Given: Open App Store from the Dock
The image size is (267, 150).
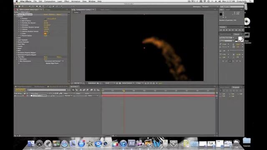Looking at the screenshot, I should tap(81, 143).
